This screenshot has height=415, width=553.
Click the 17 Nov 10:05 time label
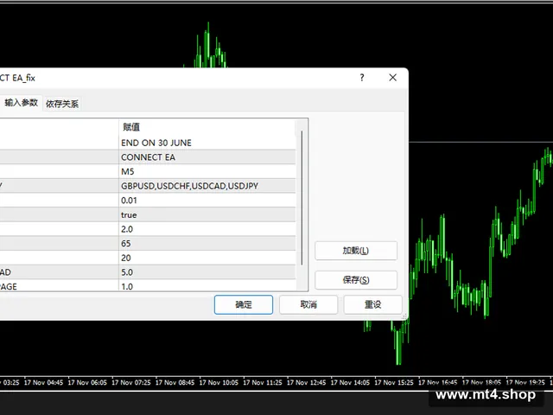coord(219,382)
